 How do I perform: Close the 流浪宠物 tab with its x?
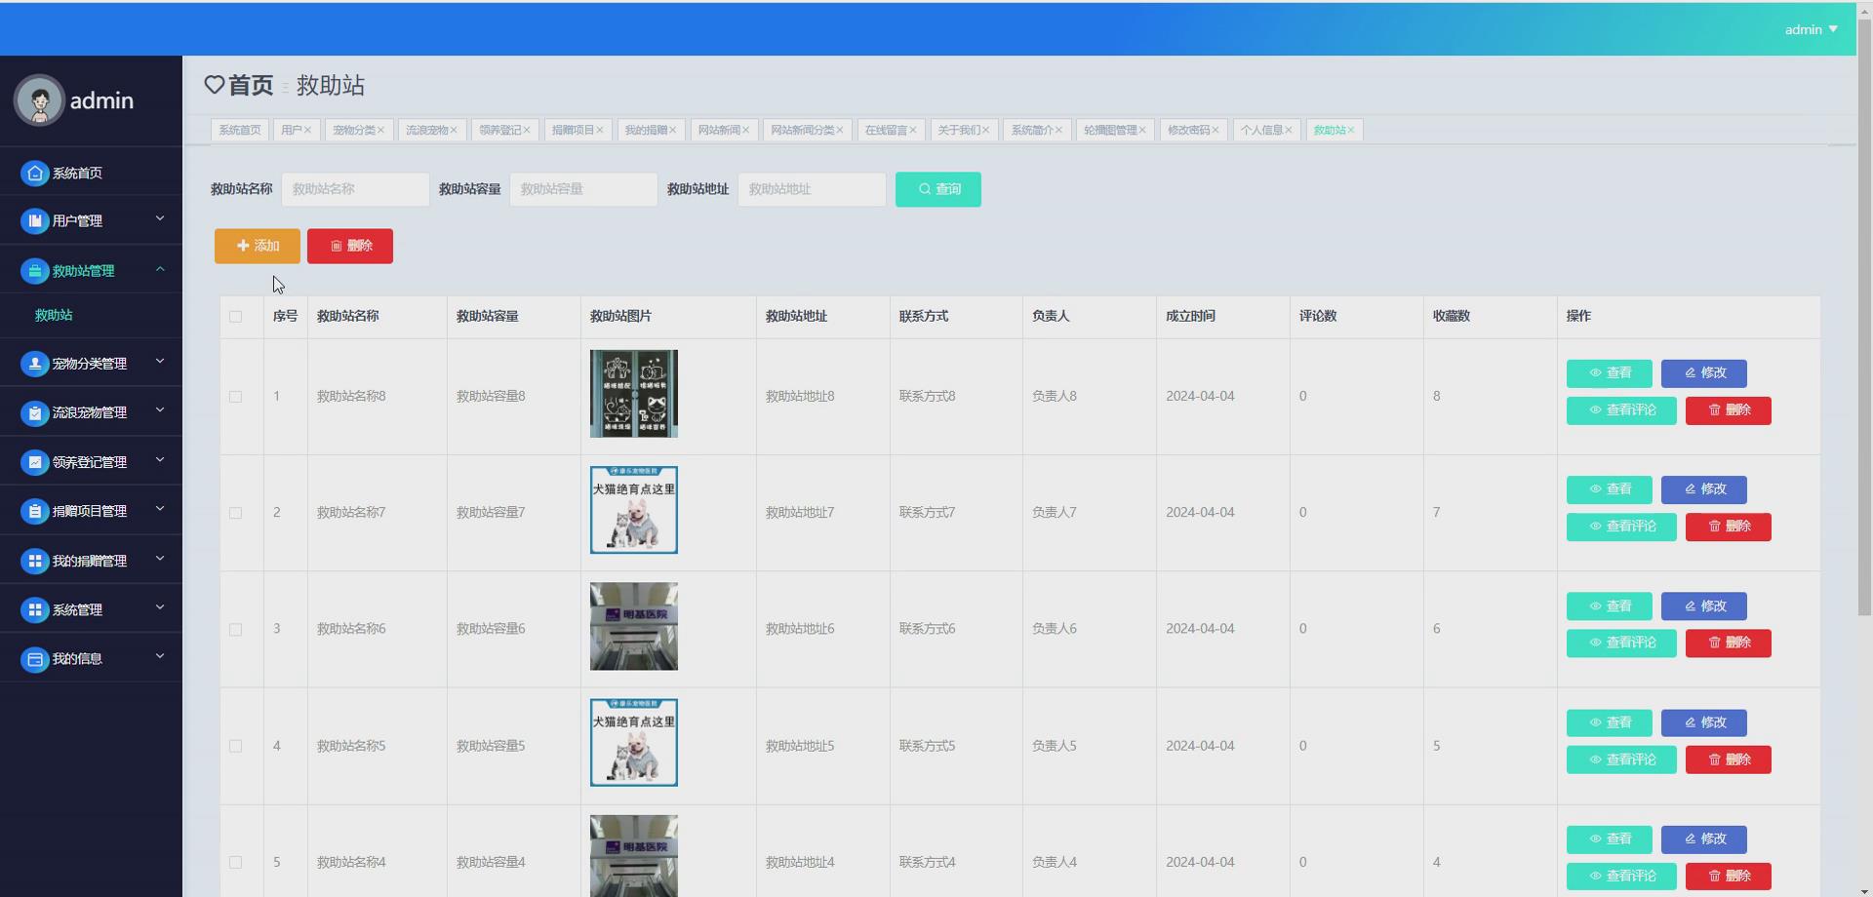(x=454, y=130)
